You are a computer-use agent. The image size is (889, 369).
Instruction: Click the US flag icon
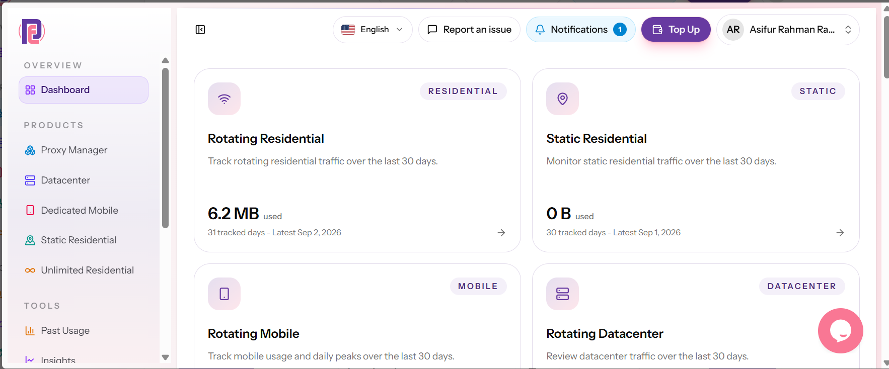pyautogui.click(x=348, y=30)
